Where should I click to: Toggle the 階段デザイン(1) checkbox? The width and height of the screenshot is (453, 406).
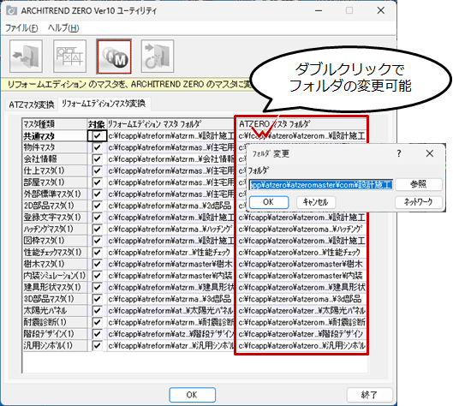[x=98, y=334]
